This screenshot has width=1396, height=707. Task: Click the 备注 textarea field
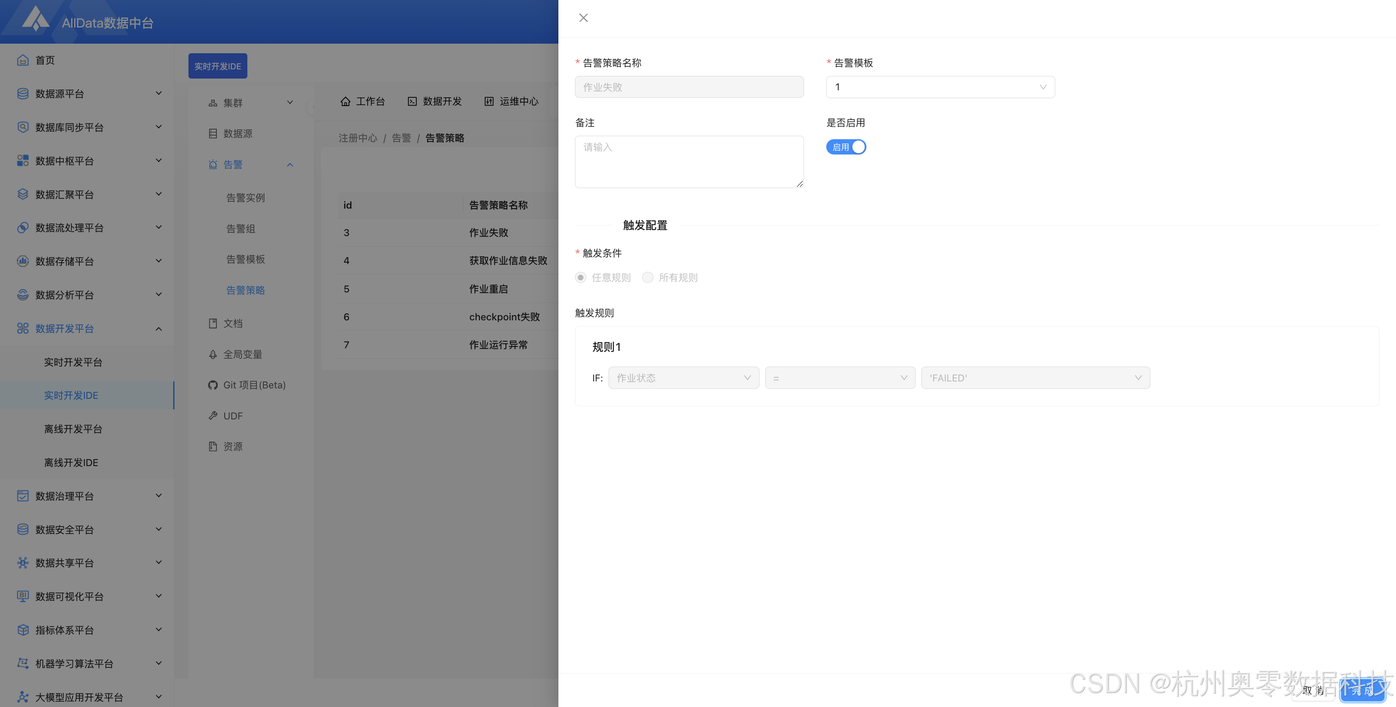688,161
